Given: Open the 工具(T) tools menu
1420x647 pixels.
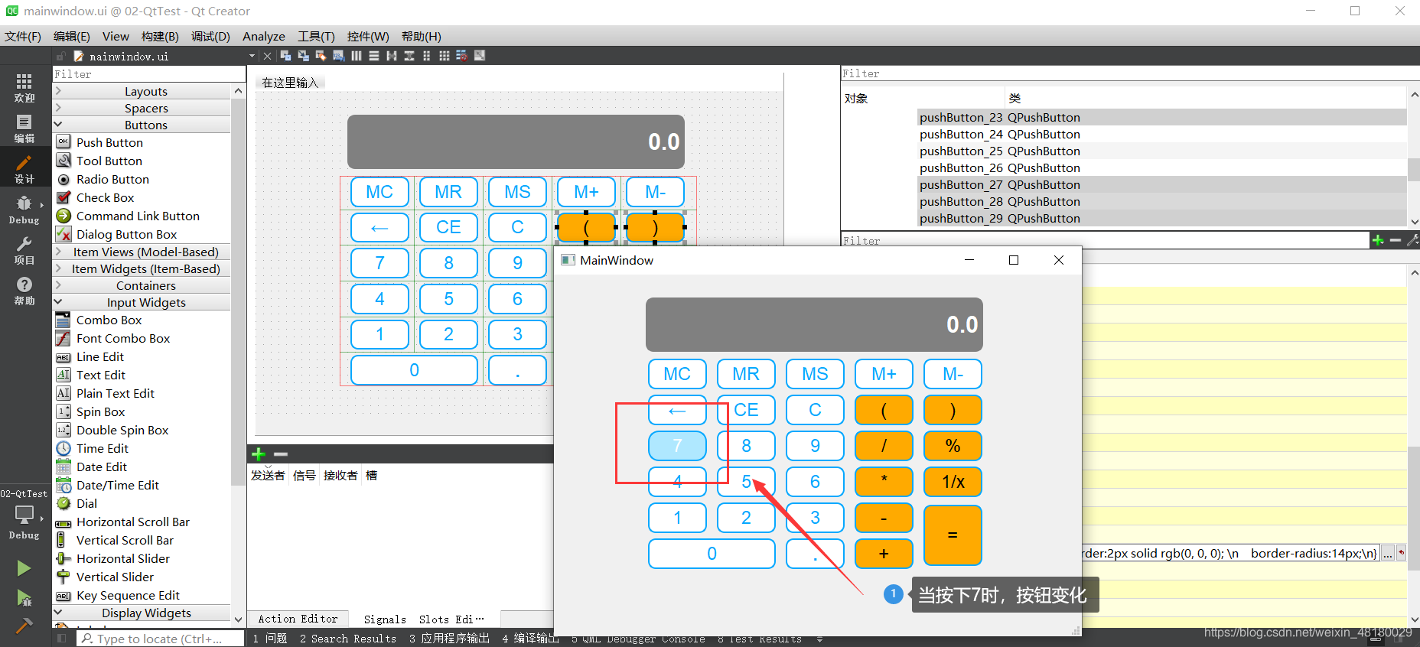Looking at the screenshot, I should tap(316, 36).
